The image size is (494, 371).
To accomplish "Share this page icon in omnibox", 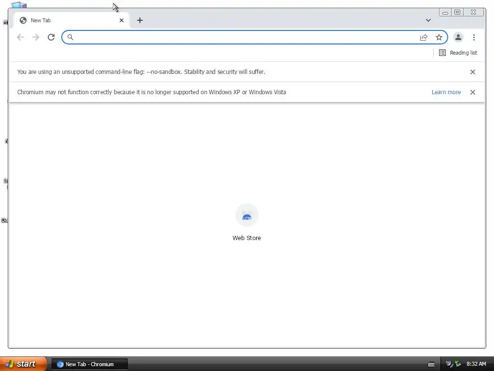I will [424, 37].
